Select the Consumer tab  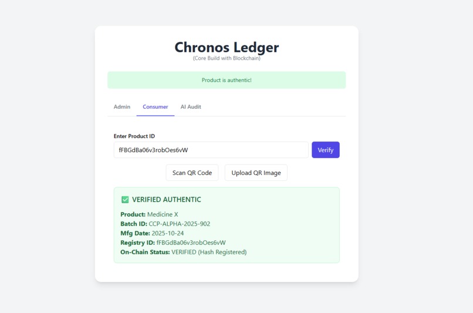(x=156, y=107)
